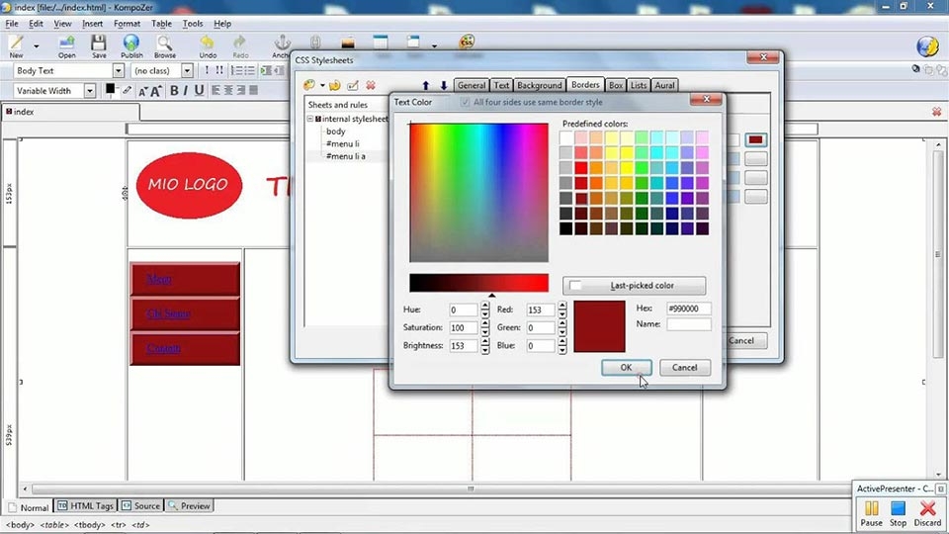Click the text foreground color black swatch
The height and width of the screenshot is (534, 949).
(x=110, y=88)
